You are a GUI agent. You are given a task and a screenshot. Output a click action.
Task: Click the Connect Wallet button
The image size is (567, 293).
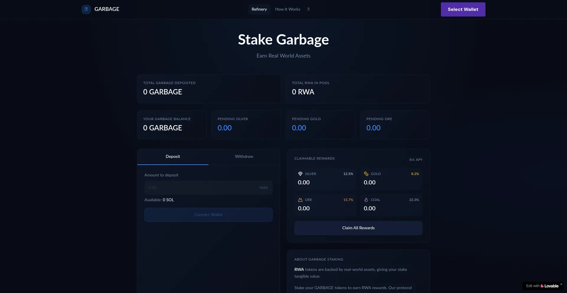[x=208, y=215]
